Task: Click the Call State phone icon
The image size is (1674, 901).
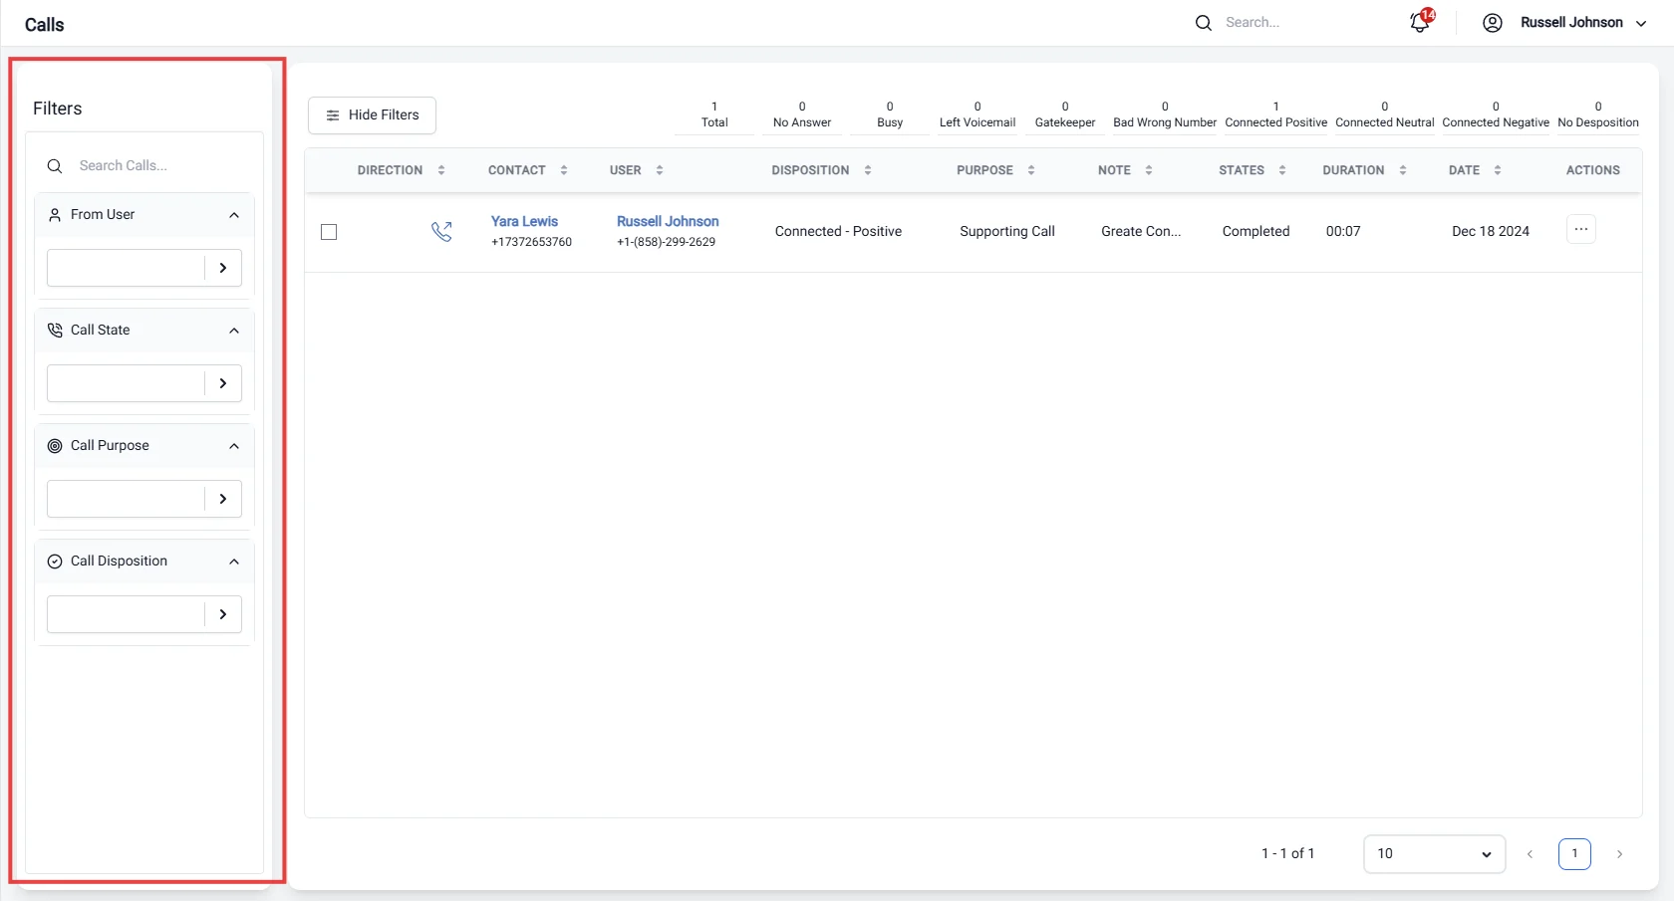Action: (55, 331)
